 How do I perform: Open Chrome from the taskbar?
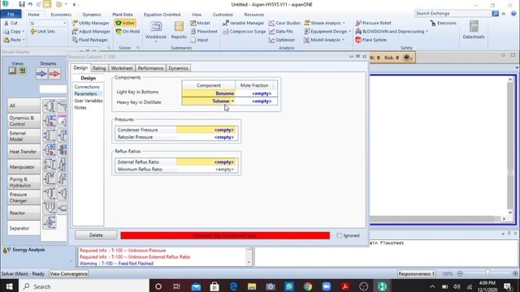coord(307,286)
